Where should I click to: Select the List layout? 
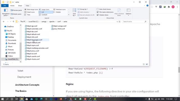click(x=46, y=12)
